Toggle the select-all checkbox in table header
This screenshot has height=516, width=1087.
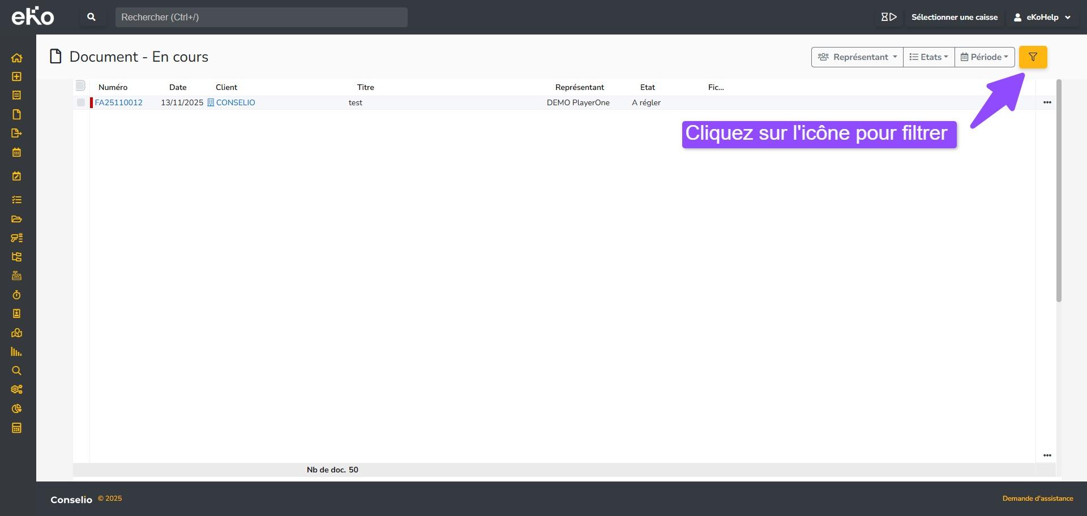(80, 86)
